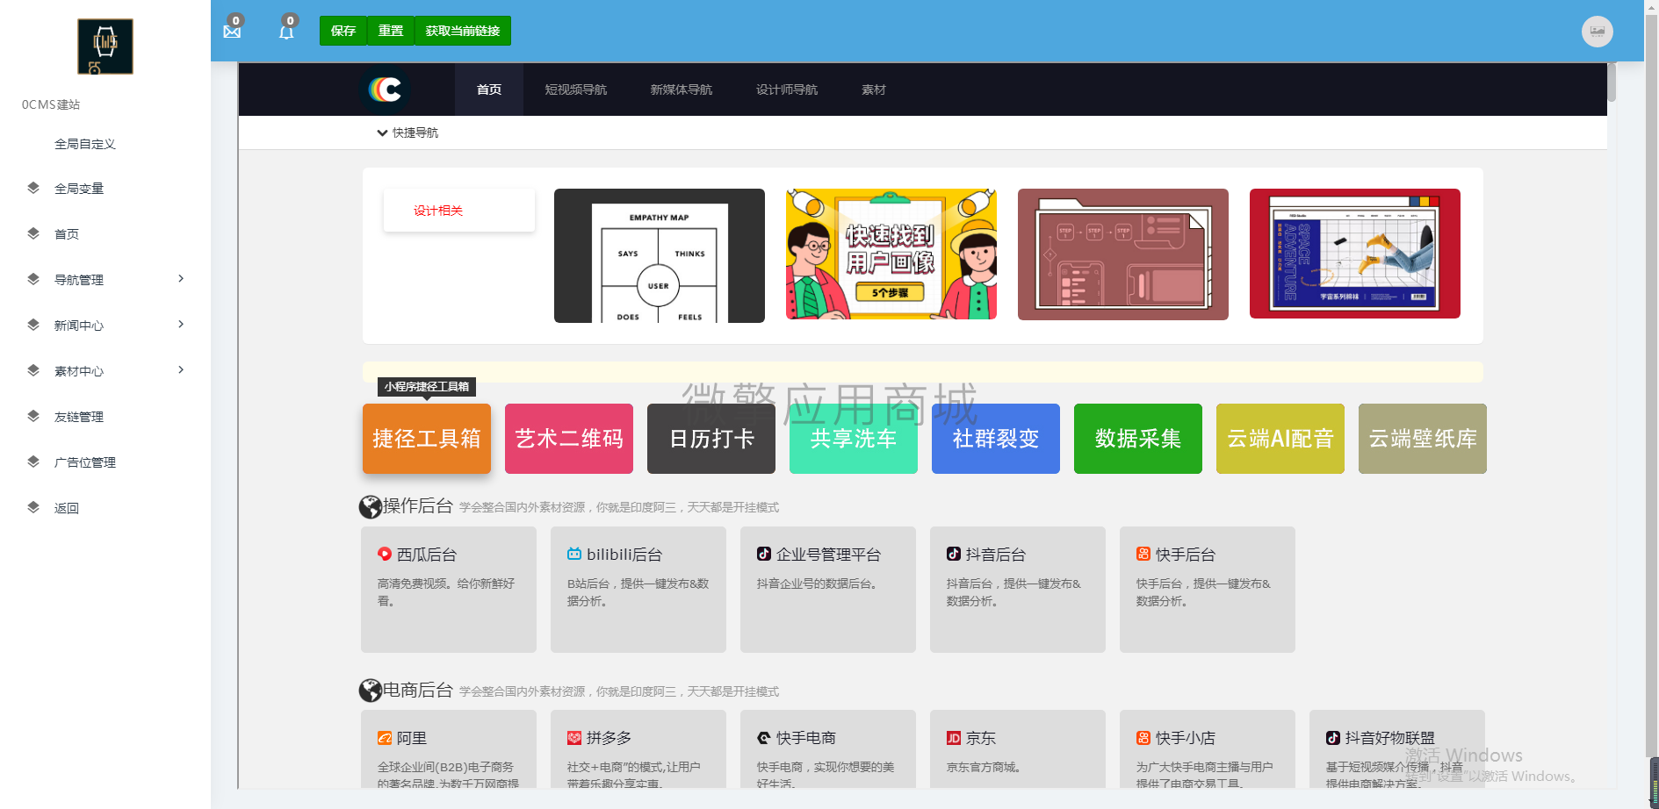The height and width of the screenshot is (809, 1659).
Task: Click the blue 社群裂变 tile
Action: click(x=996, y=439)
